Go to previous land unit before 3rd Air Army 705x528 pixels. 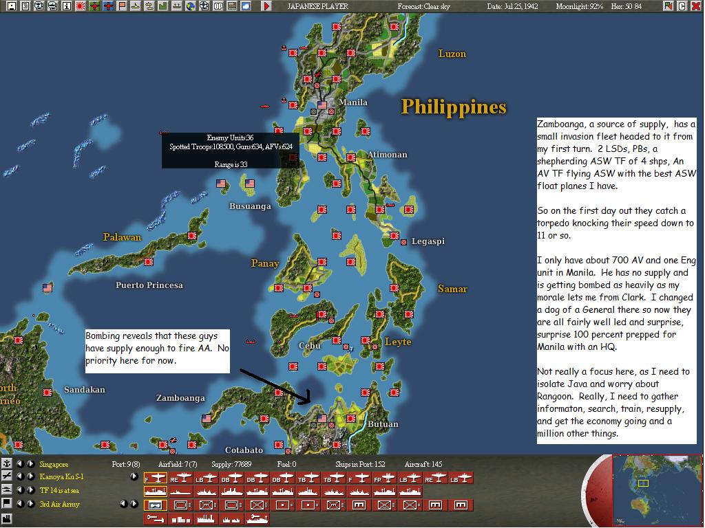coord(20,504)
